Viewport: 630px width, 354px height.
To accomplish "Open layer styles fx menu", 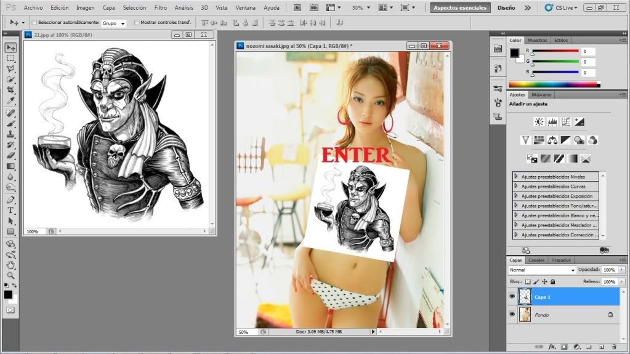I will (552, 347).
